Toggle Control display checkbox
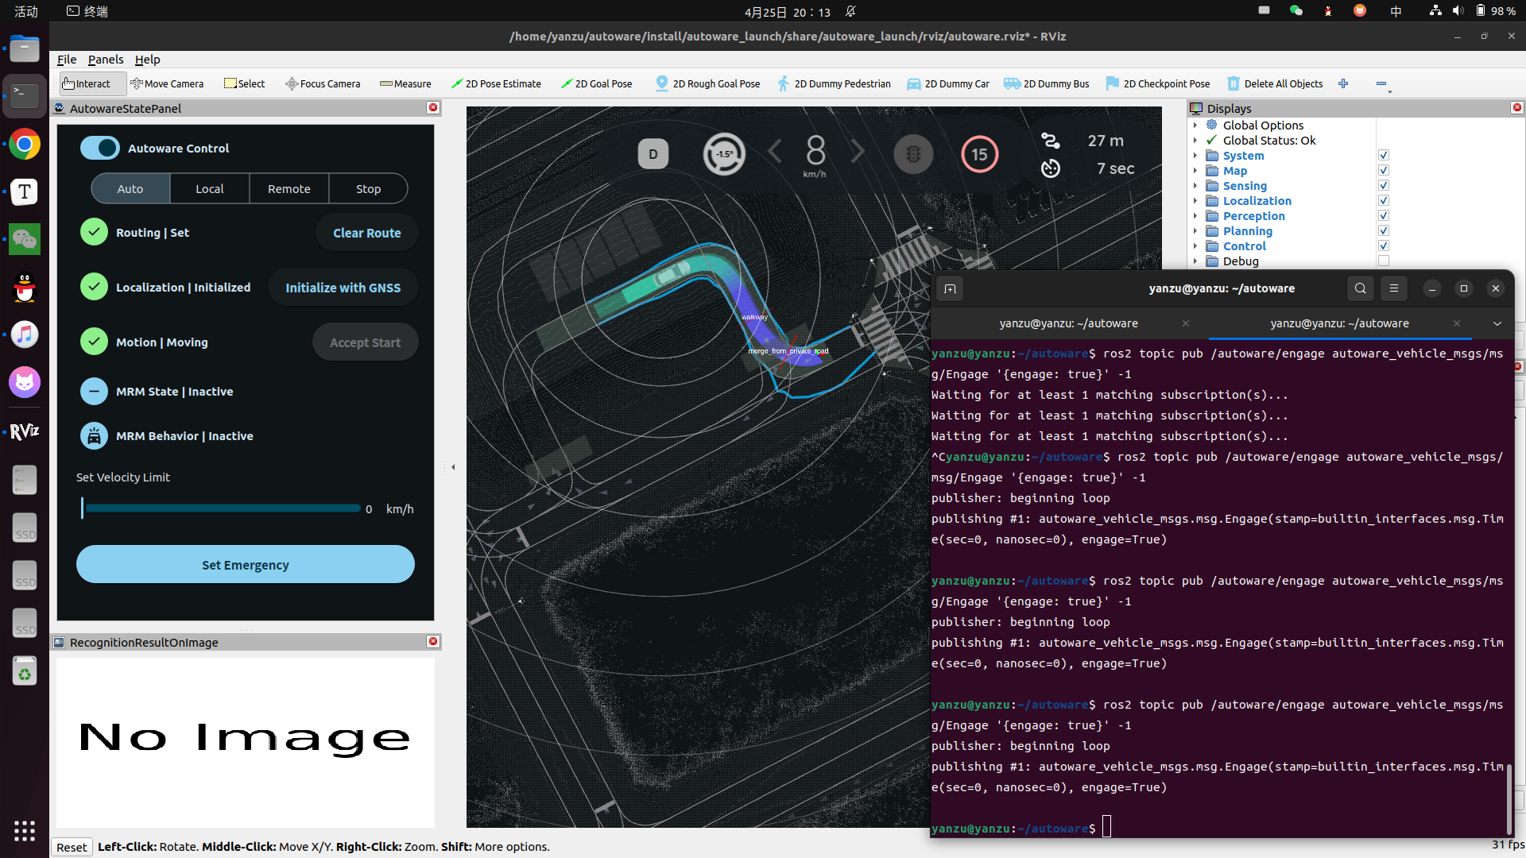The image size is (1526, 858). tap(1384, 246)
